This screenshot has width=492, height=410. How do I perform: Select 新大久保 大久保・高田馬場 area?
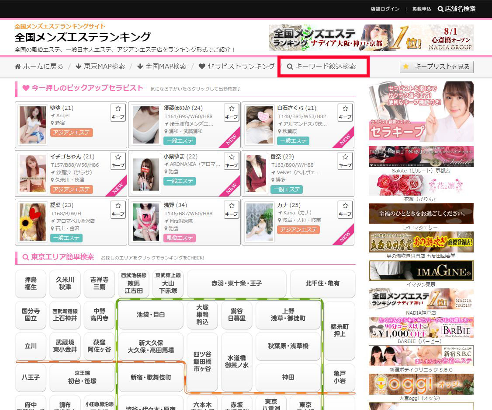pyautogui.click(x=151, y=346)
